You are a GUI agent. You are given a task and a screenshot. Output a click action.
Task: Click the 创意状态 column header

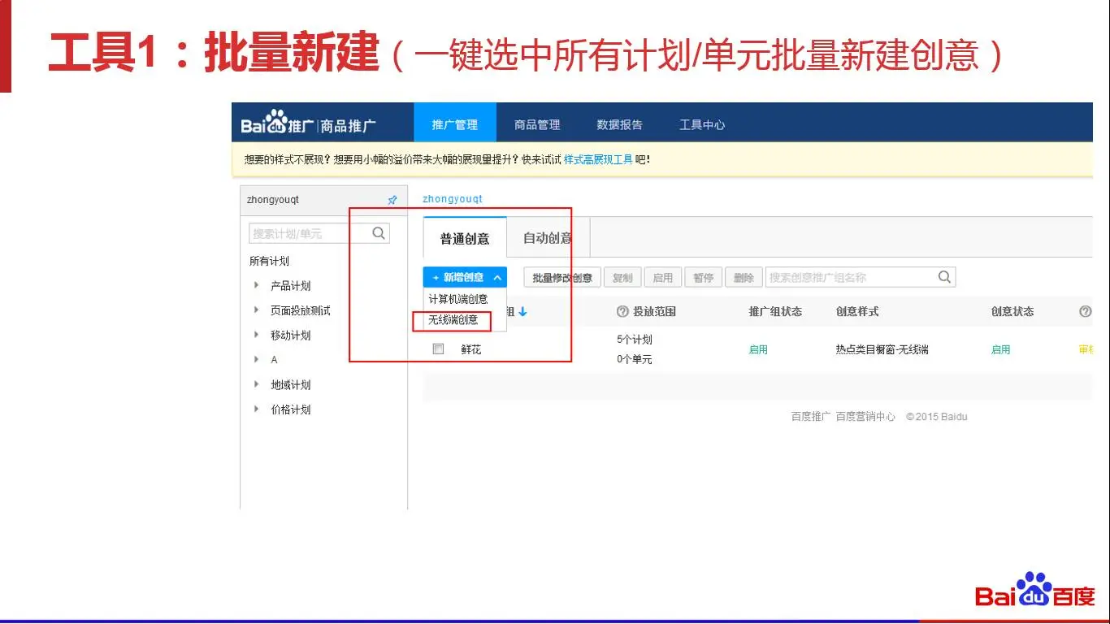[x=1012, y=311]
